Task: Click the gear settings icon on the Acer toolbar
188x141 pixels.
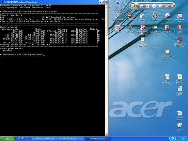Action: pyautogui.click(x=160, y=6)
